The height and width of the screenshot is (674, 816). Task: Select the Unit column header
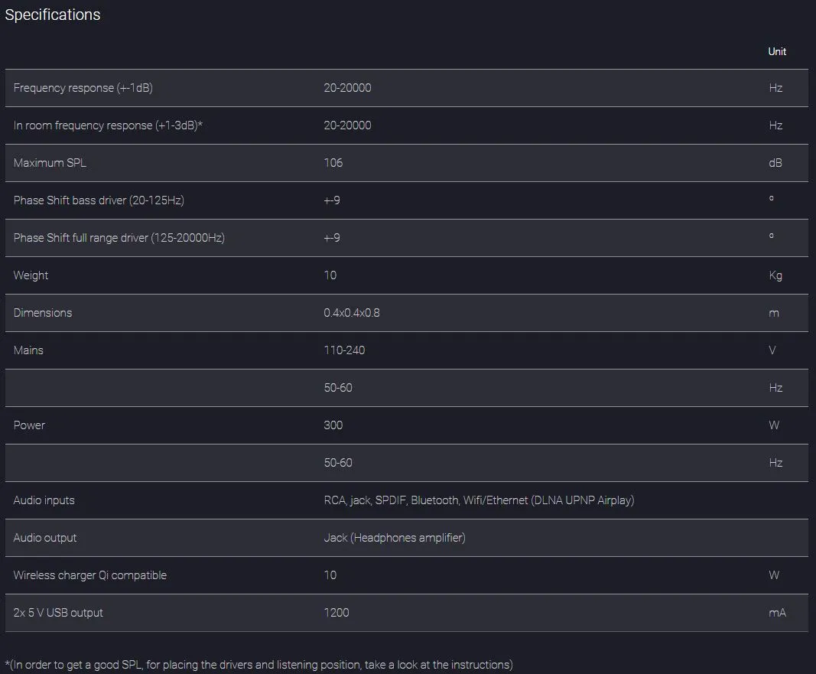click(x=777, y=51)
